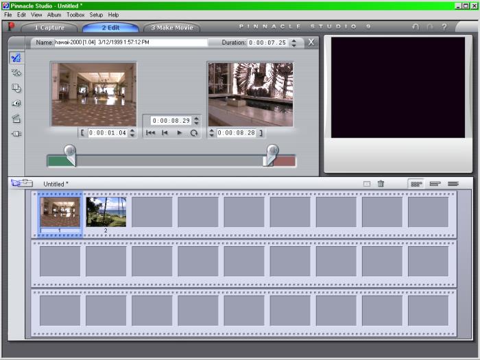Open the Edit menu
This screenshot has width=480, height=360.
(x=21, y=14)
